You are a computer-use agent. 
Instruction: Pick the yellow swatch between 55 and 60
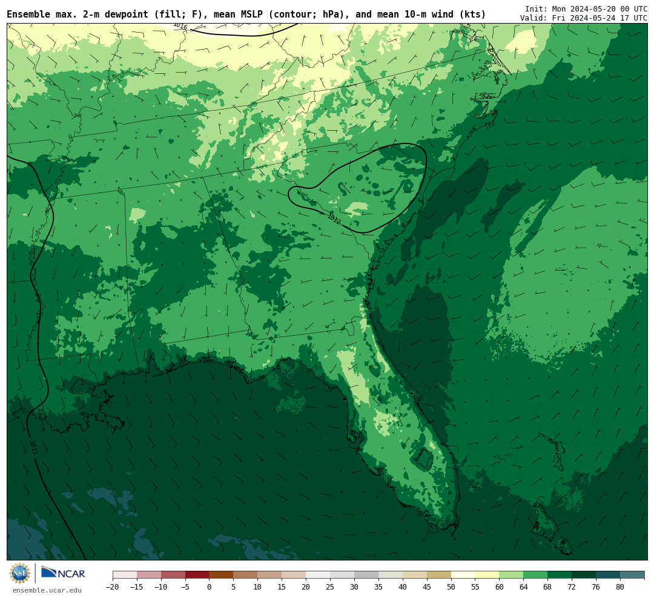pos(487,574)
